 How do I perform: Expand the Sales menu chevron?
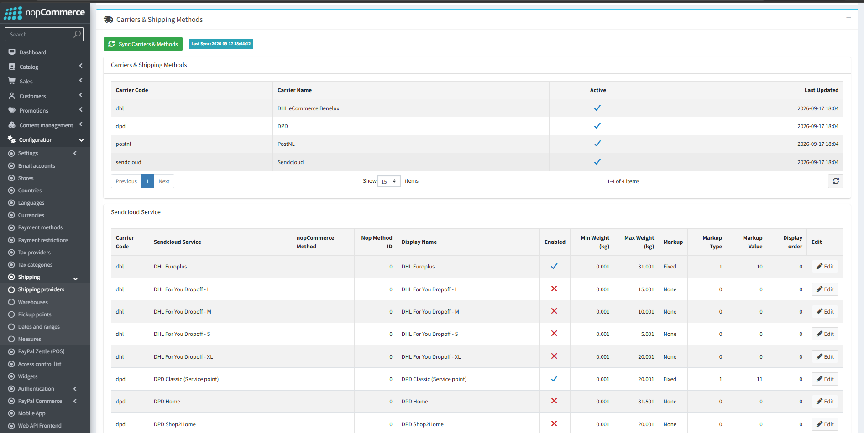[x=81, y=81]
